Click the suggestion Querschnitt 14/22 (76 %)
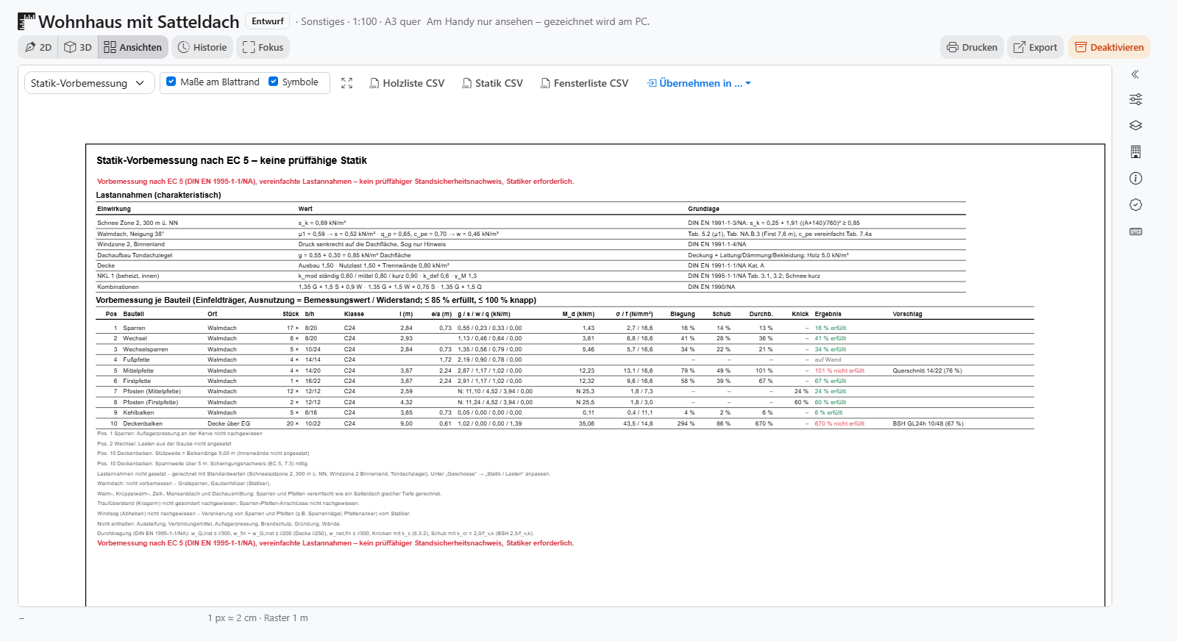The width and height of the screenshot is (1177, 641). (x=927, y=370)
